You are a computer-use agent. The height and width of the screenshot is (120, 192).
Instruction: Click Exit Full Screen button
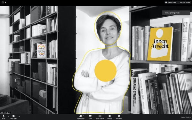[x=184, y=2]
